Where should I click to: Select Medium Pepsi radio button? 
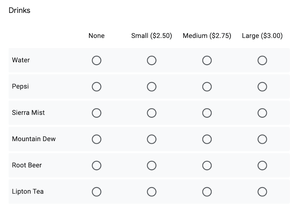pos(207,87)
